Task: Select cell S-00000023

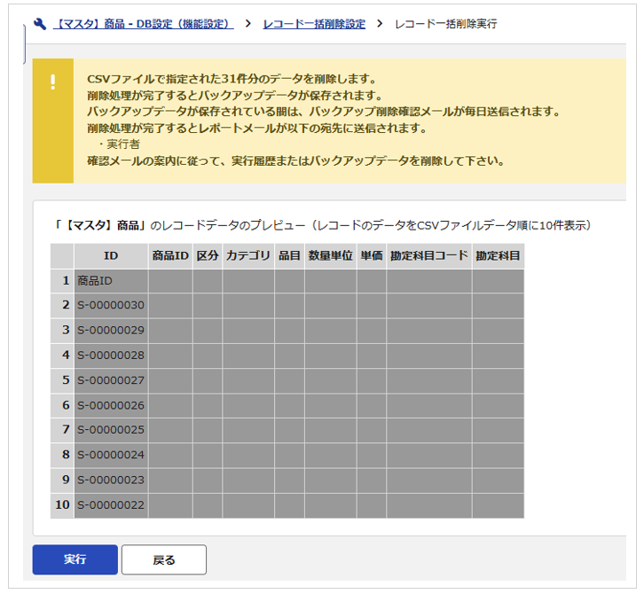Action: (111, 481)
